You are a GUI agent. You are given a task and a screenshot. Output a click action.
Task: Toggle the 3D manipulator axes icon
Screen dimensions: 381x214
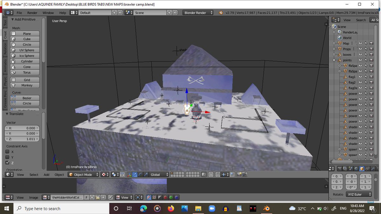(129, 175)
